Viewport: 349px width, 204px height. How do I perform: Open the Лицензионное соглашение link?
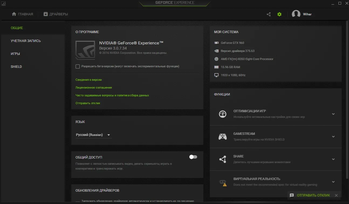click(x=94, y=87)
